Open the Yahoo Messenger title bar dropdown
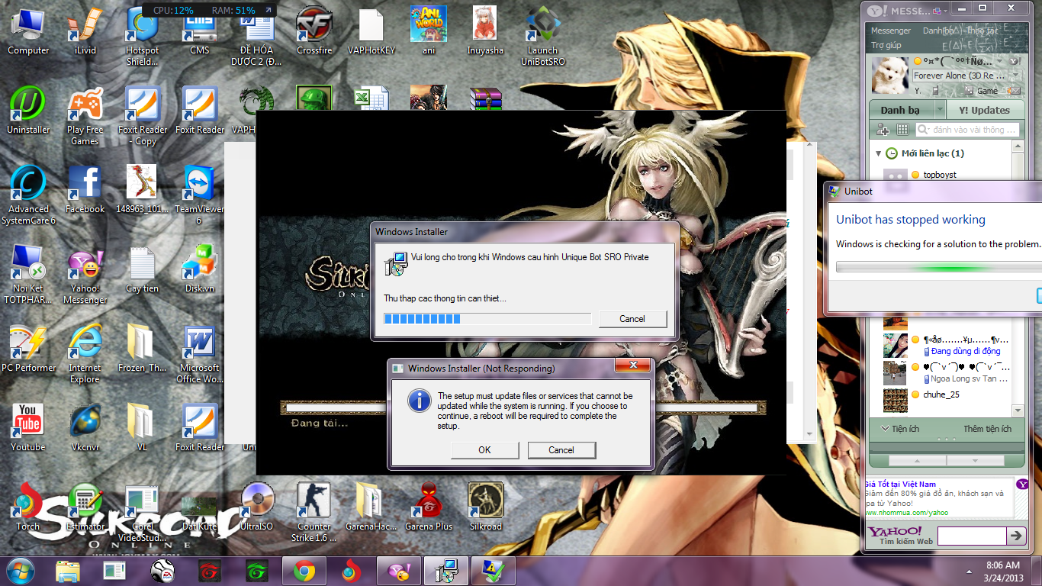Image resolution: width=1042 pixels, height=586 pixels. 944,10
